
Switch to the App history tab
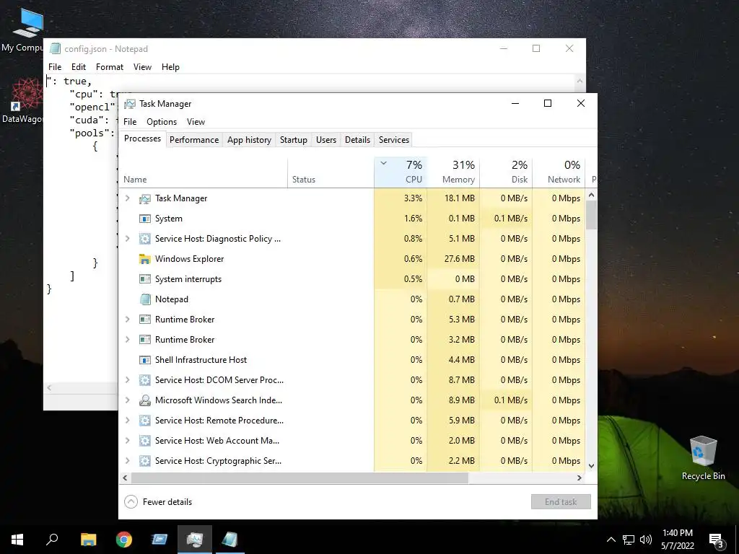[x=249, y=140]
